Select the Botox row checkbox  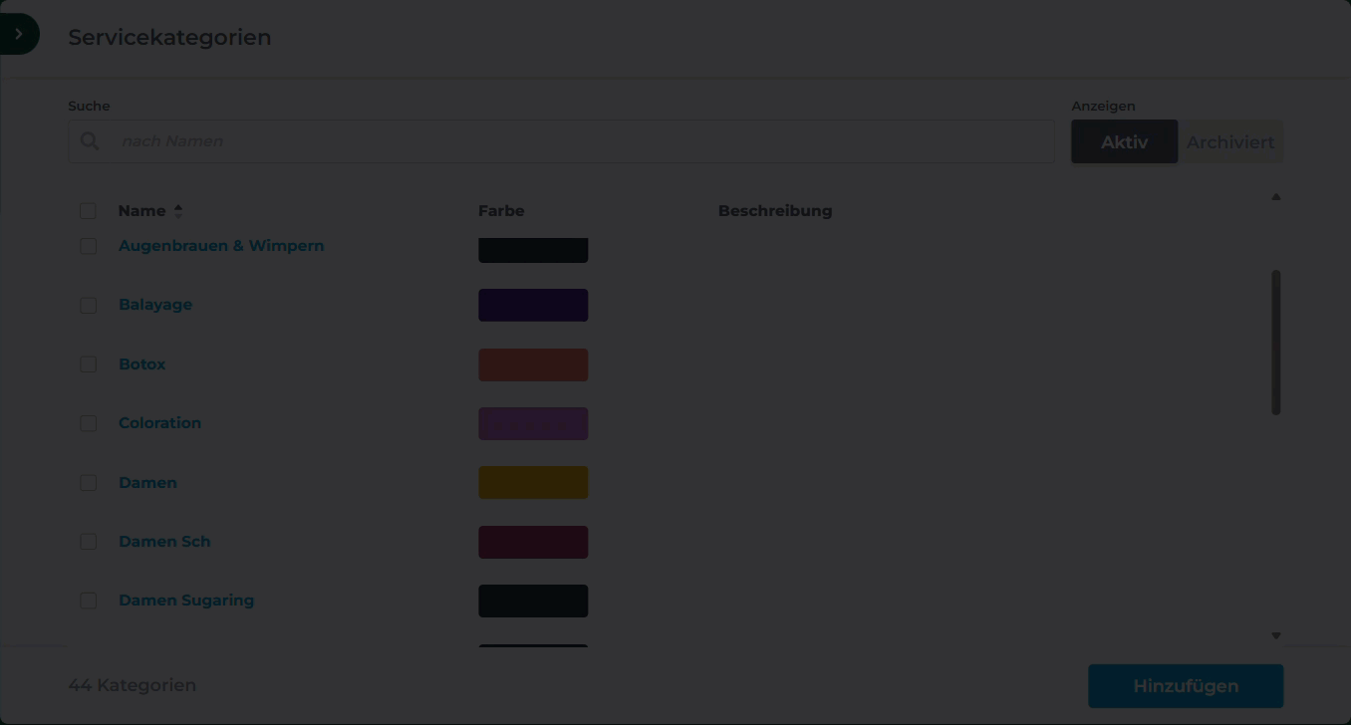coord(89,364)
